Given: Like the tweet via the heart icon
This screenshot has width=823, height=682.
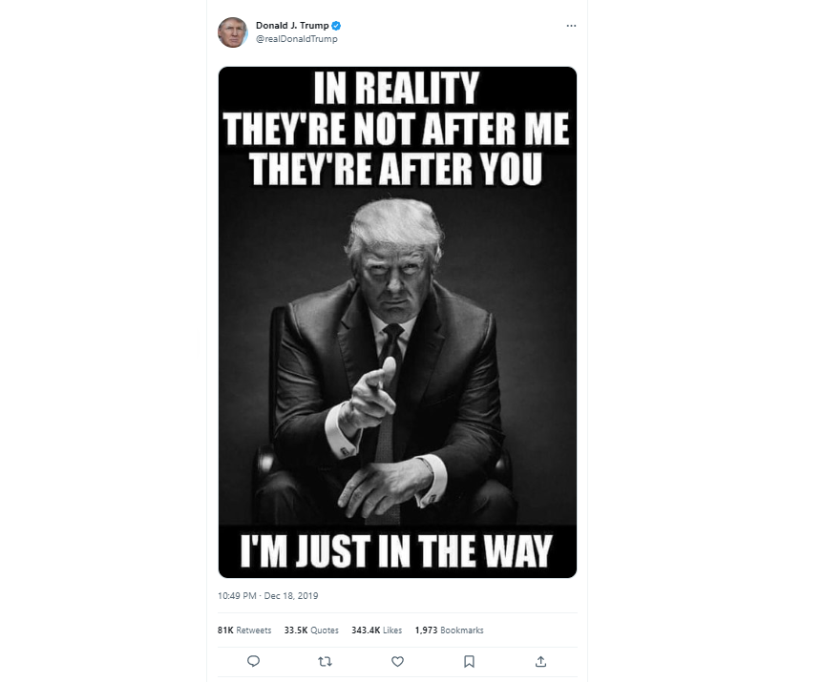Looking at the screenshot, I should pos(397,661).
